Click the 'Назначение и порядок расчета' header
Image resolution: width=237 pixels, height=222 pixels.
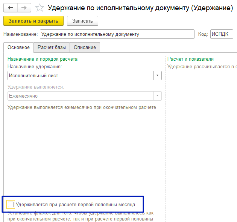43,59
